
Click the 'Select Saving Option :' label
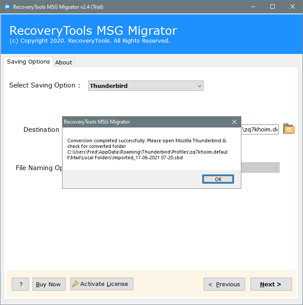pos(45,85)
